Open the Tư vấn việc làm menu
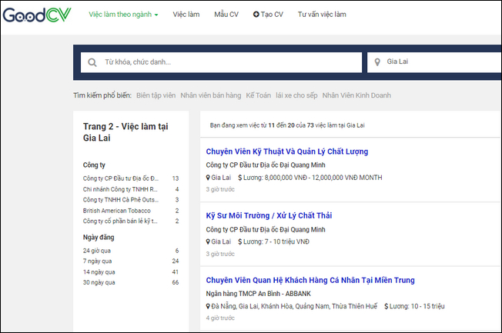This screenshot has width=502, height=333. point(322,15)
